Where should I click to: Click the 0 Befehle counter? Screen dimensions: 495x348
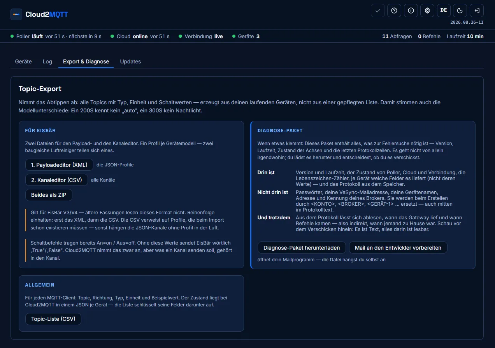point(429,36)
